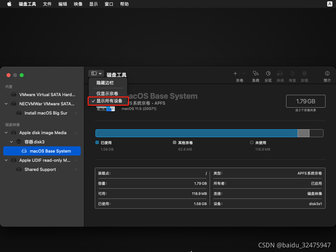Select checked 显示所有设备 menu option
Image resolution: width=336 pixels, height=252 pixels.
coord(109,101)
